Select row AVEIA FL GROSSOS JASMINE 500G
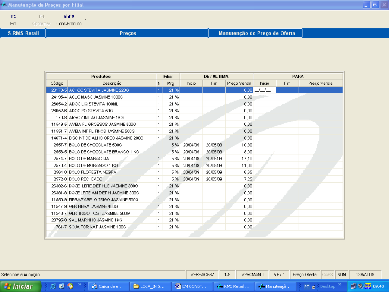This screenshot has height=292, width=389. [194, 125]
